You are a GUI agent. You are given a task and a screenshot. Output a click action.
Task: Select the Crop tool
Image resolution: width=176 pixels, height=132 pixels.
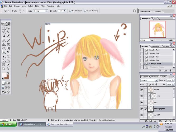[x=4, y=36]
